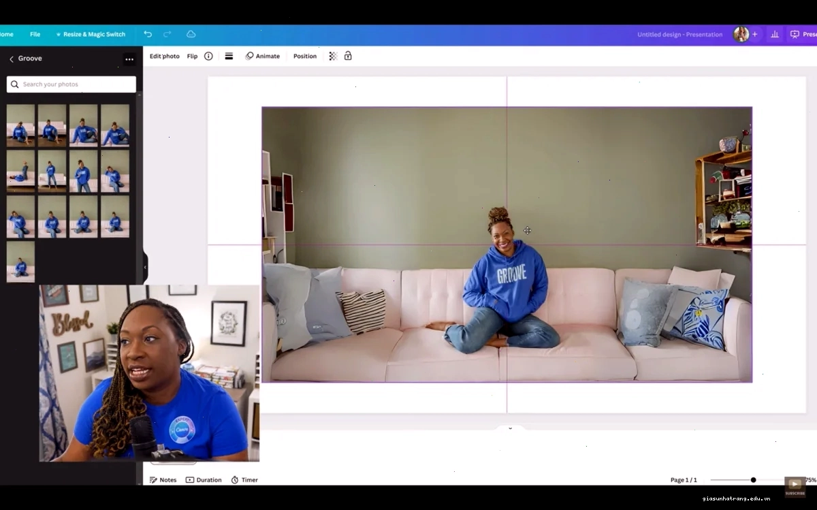This screenshot has height=510, width=817.
Task: Collapse the side panel with its edge handle
Action: (145, 267)
